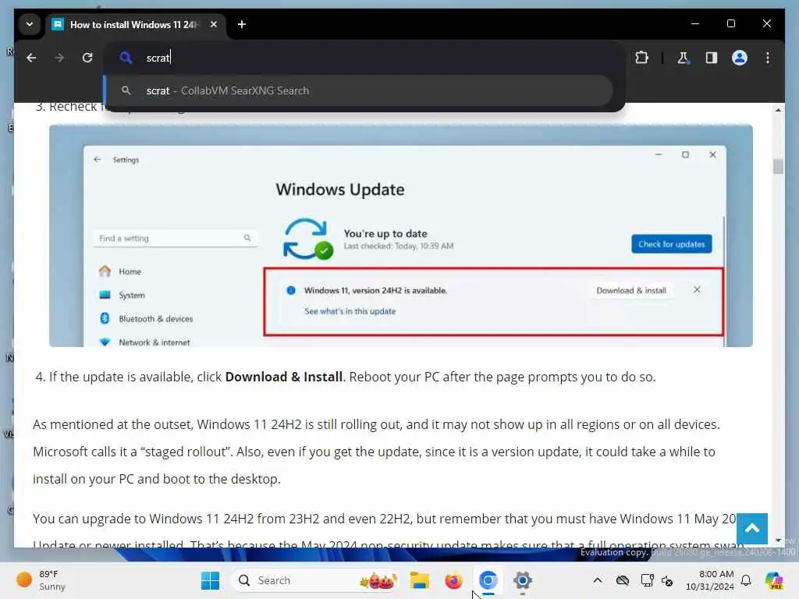Open the Windows Start menu
The width and height of the screenshot is (799, 599).
click(210, 580)
